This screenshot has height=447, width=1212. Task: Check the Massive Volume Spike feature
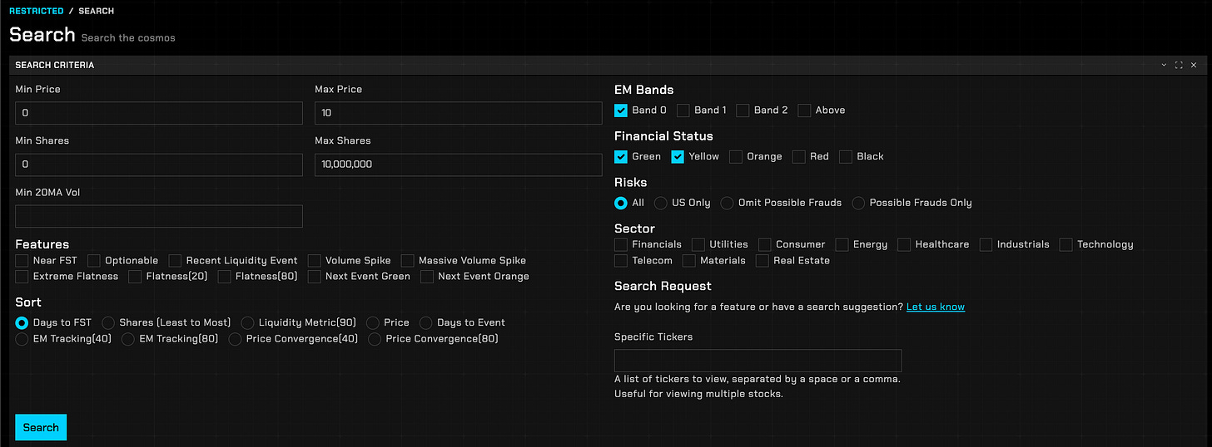407,261
